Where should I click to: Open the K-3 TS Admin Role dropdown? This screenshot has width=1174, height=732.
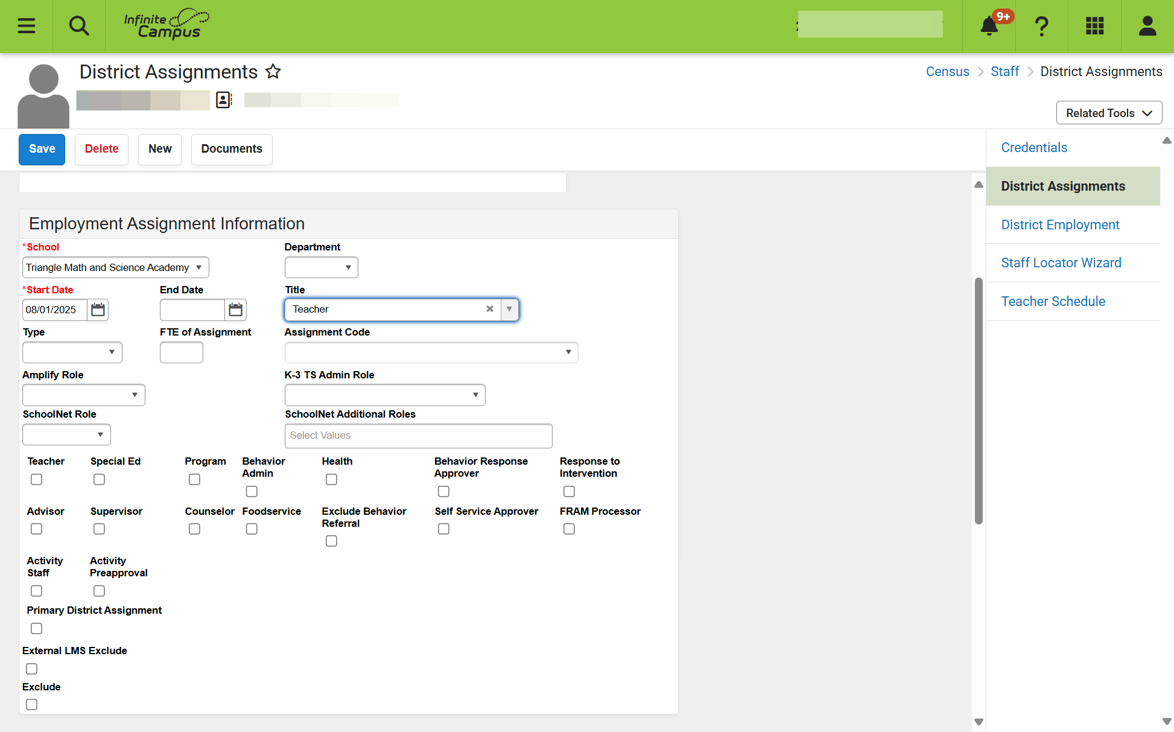tap(385, 395)
